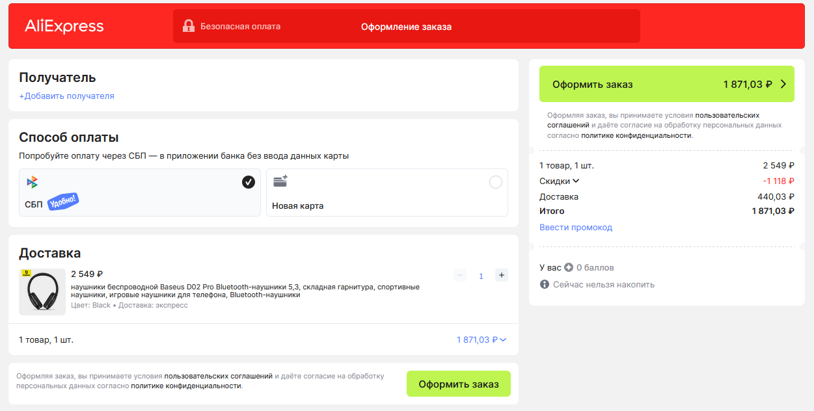
Task: Click the points coin icon
Action: [569, 267]
